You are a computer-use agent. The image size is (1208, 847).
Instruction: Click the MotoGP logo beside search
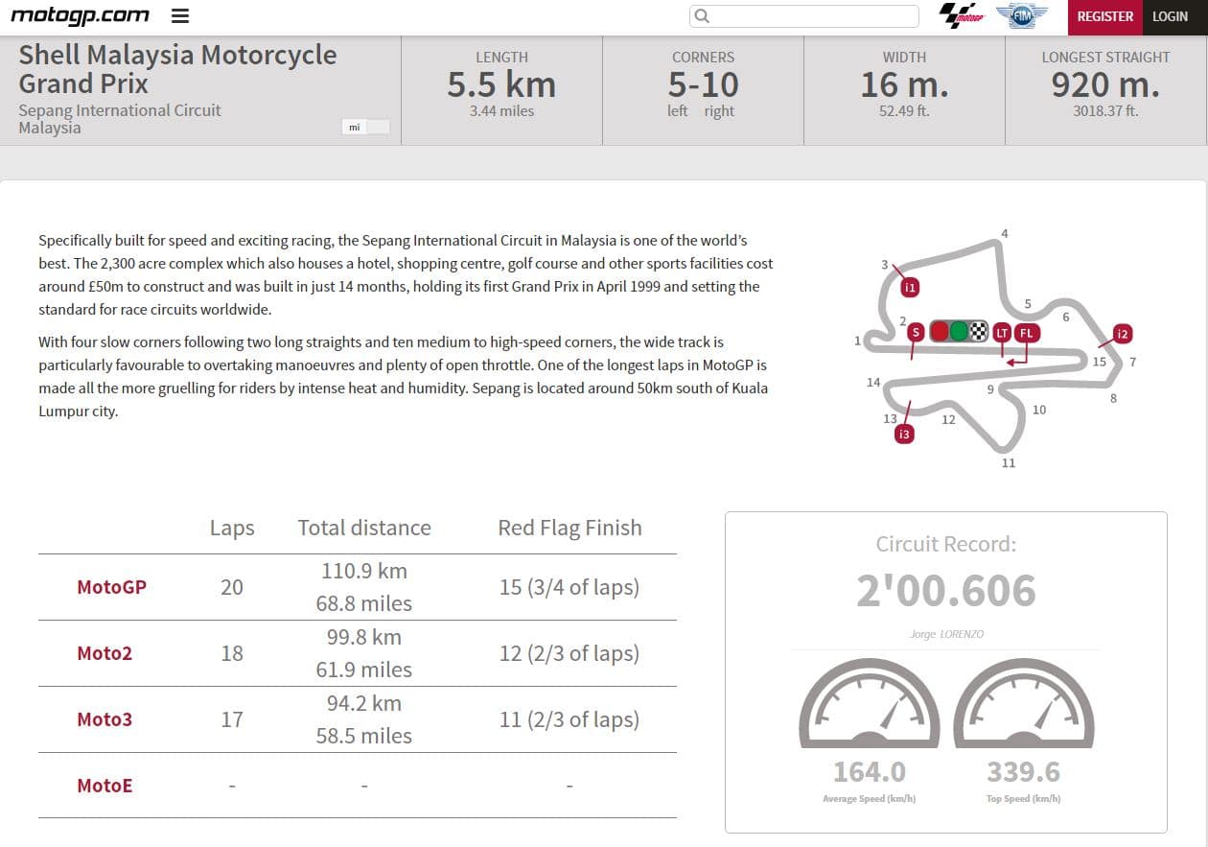tap(962, 16)
